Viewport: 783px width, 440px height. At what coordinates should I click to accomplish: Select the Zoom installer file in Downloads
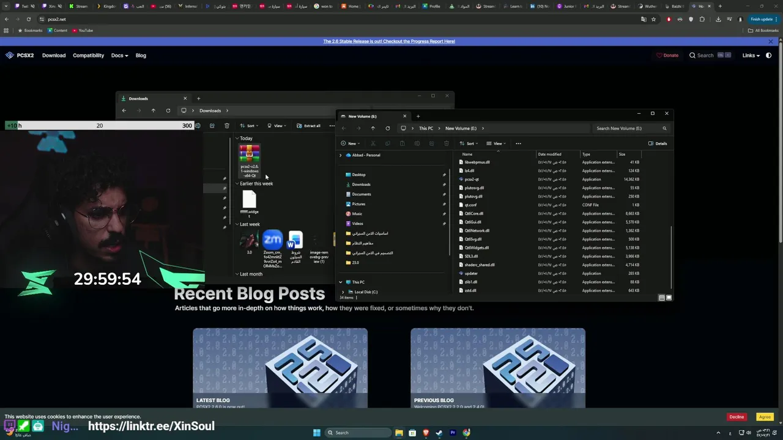click(273, 249)
